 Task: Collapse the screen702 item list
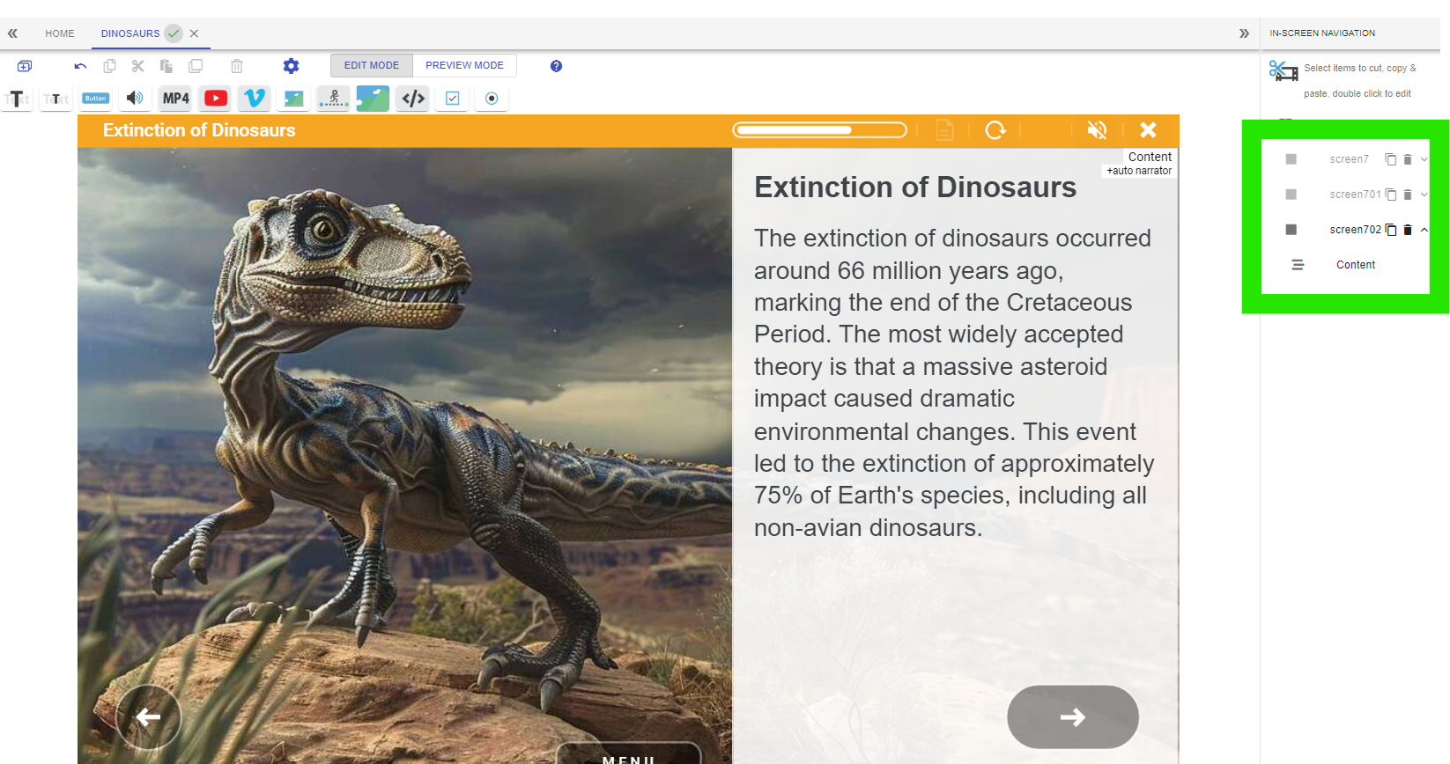click(1424, 230)
